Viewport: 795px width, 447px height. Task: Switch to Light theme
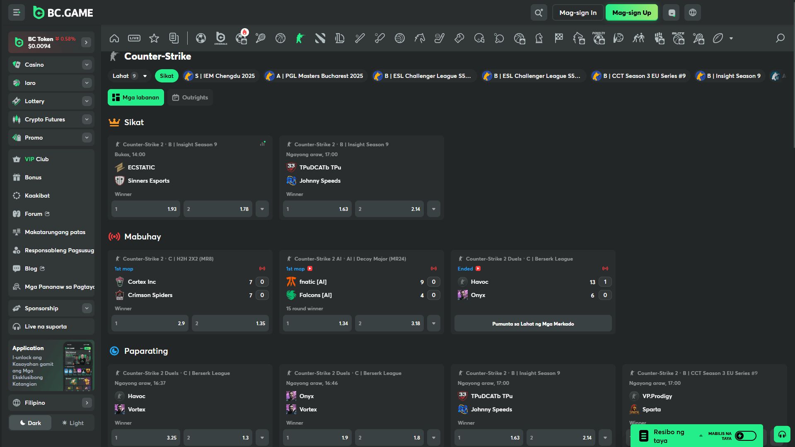click(x=73, y=423)
